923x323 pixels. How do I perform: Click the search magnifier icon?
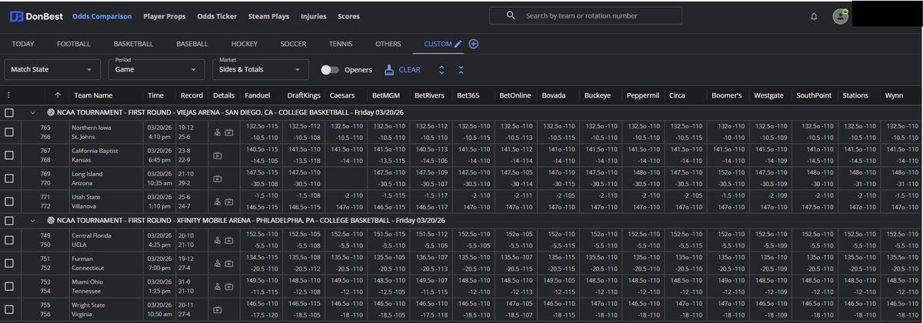[511, 15]
